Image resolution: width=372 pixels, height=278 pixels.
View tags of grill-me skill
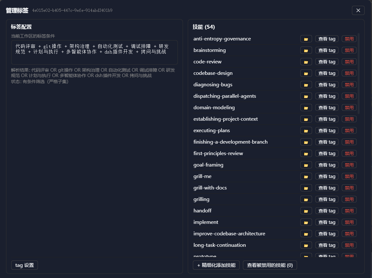pyautogui.click(x=327, y=176)
